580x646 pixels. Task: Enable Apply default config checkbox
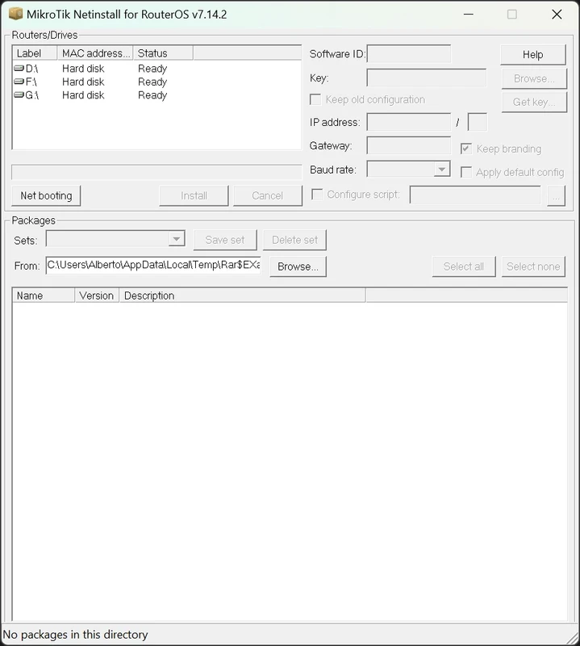(x=465, y=172)
